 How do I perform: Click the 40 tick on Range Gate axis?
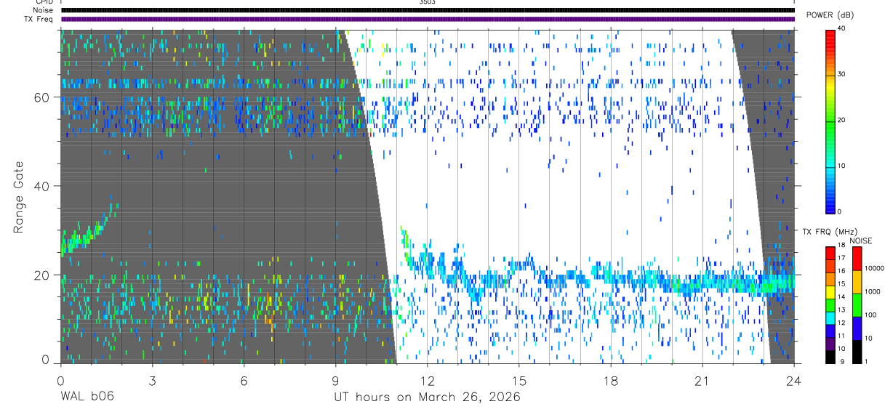[x=41, y=186]
